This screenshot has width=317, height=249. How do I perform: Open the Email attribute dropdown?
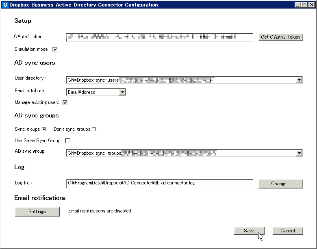122,92
